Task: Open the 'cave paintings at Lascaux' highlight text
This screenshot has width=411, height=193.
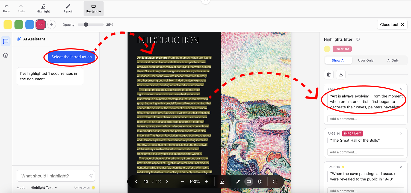Action: tap(363, 176)
